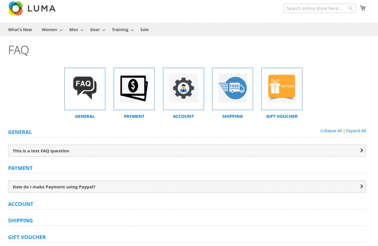
Task: Click the Free Shipping truck icon
Action: pos(232,88)
